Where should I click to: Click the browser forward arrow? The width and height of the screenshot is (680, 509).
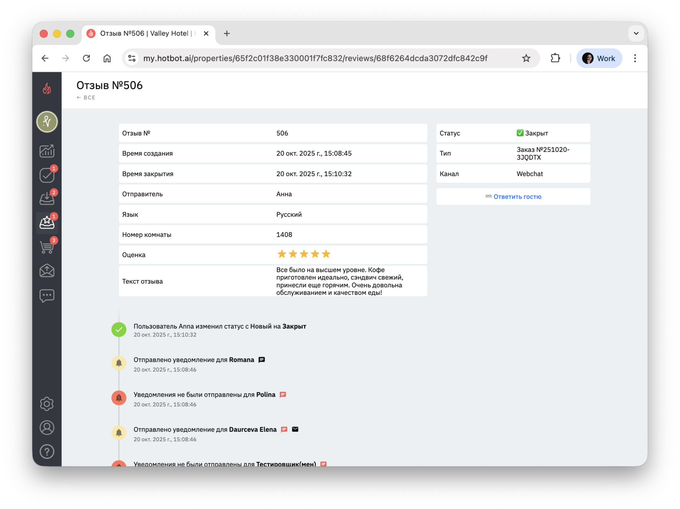click(66, 58)
